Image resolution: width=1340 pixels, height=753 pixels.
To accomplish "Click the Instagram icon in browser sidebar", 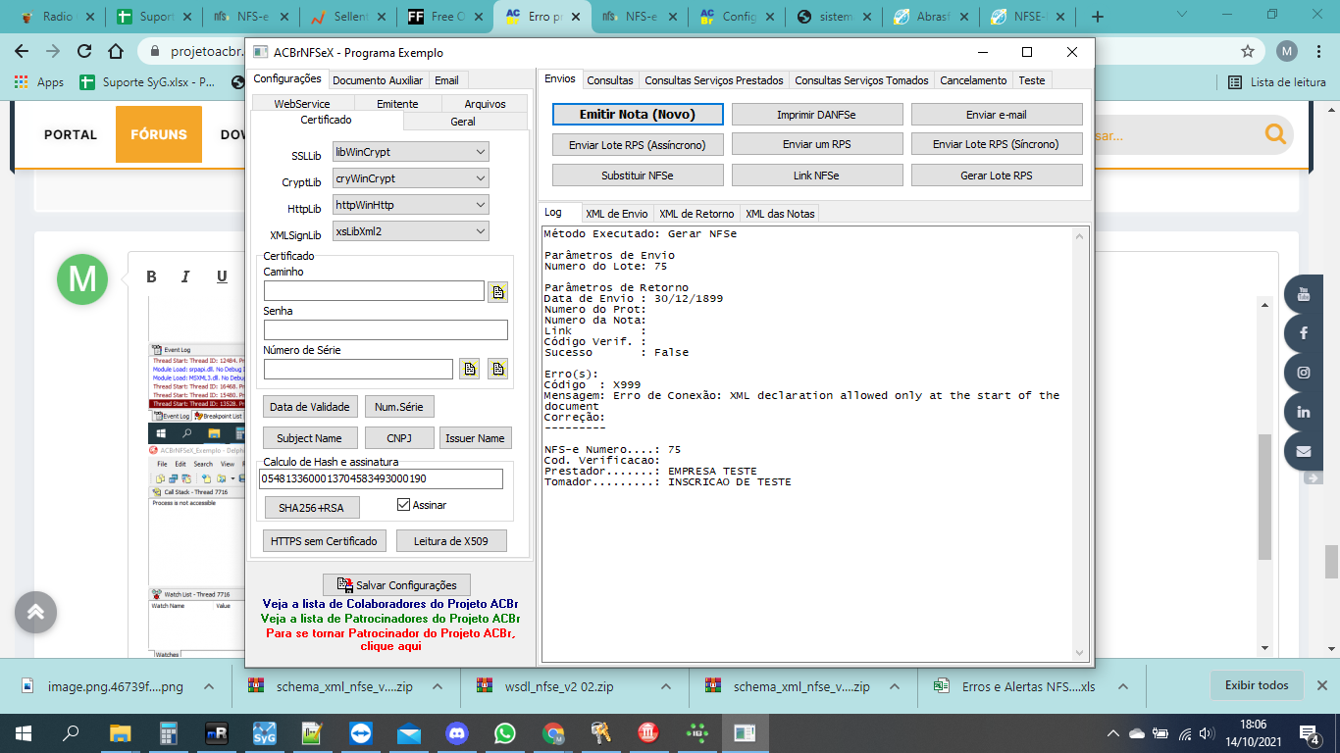I will 1304,373.
